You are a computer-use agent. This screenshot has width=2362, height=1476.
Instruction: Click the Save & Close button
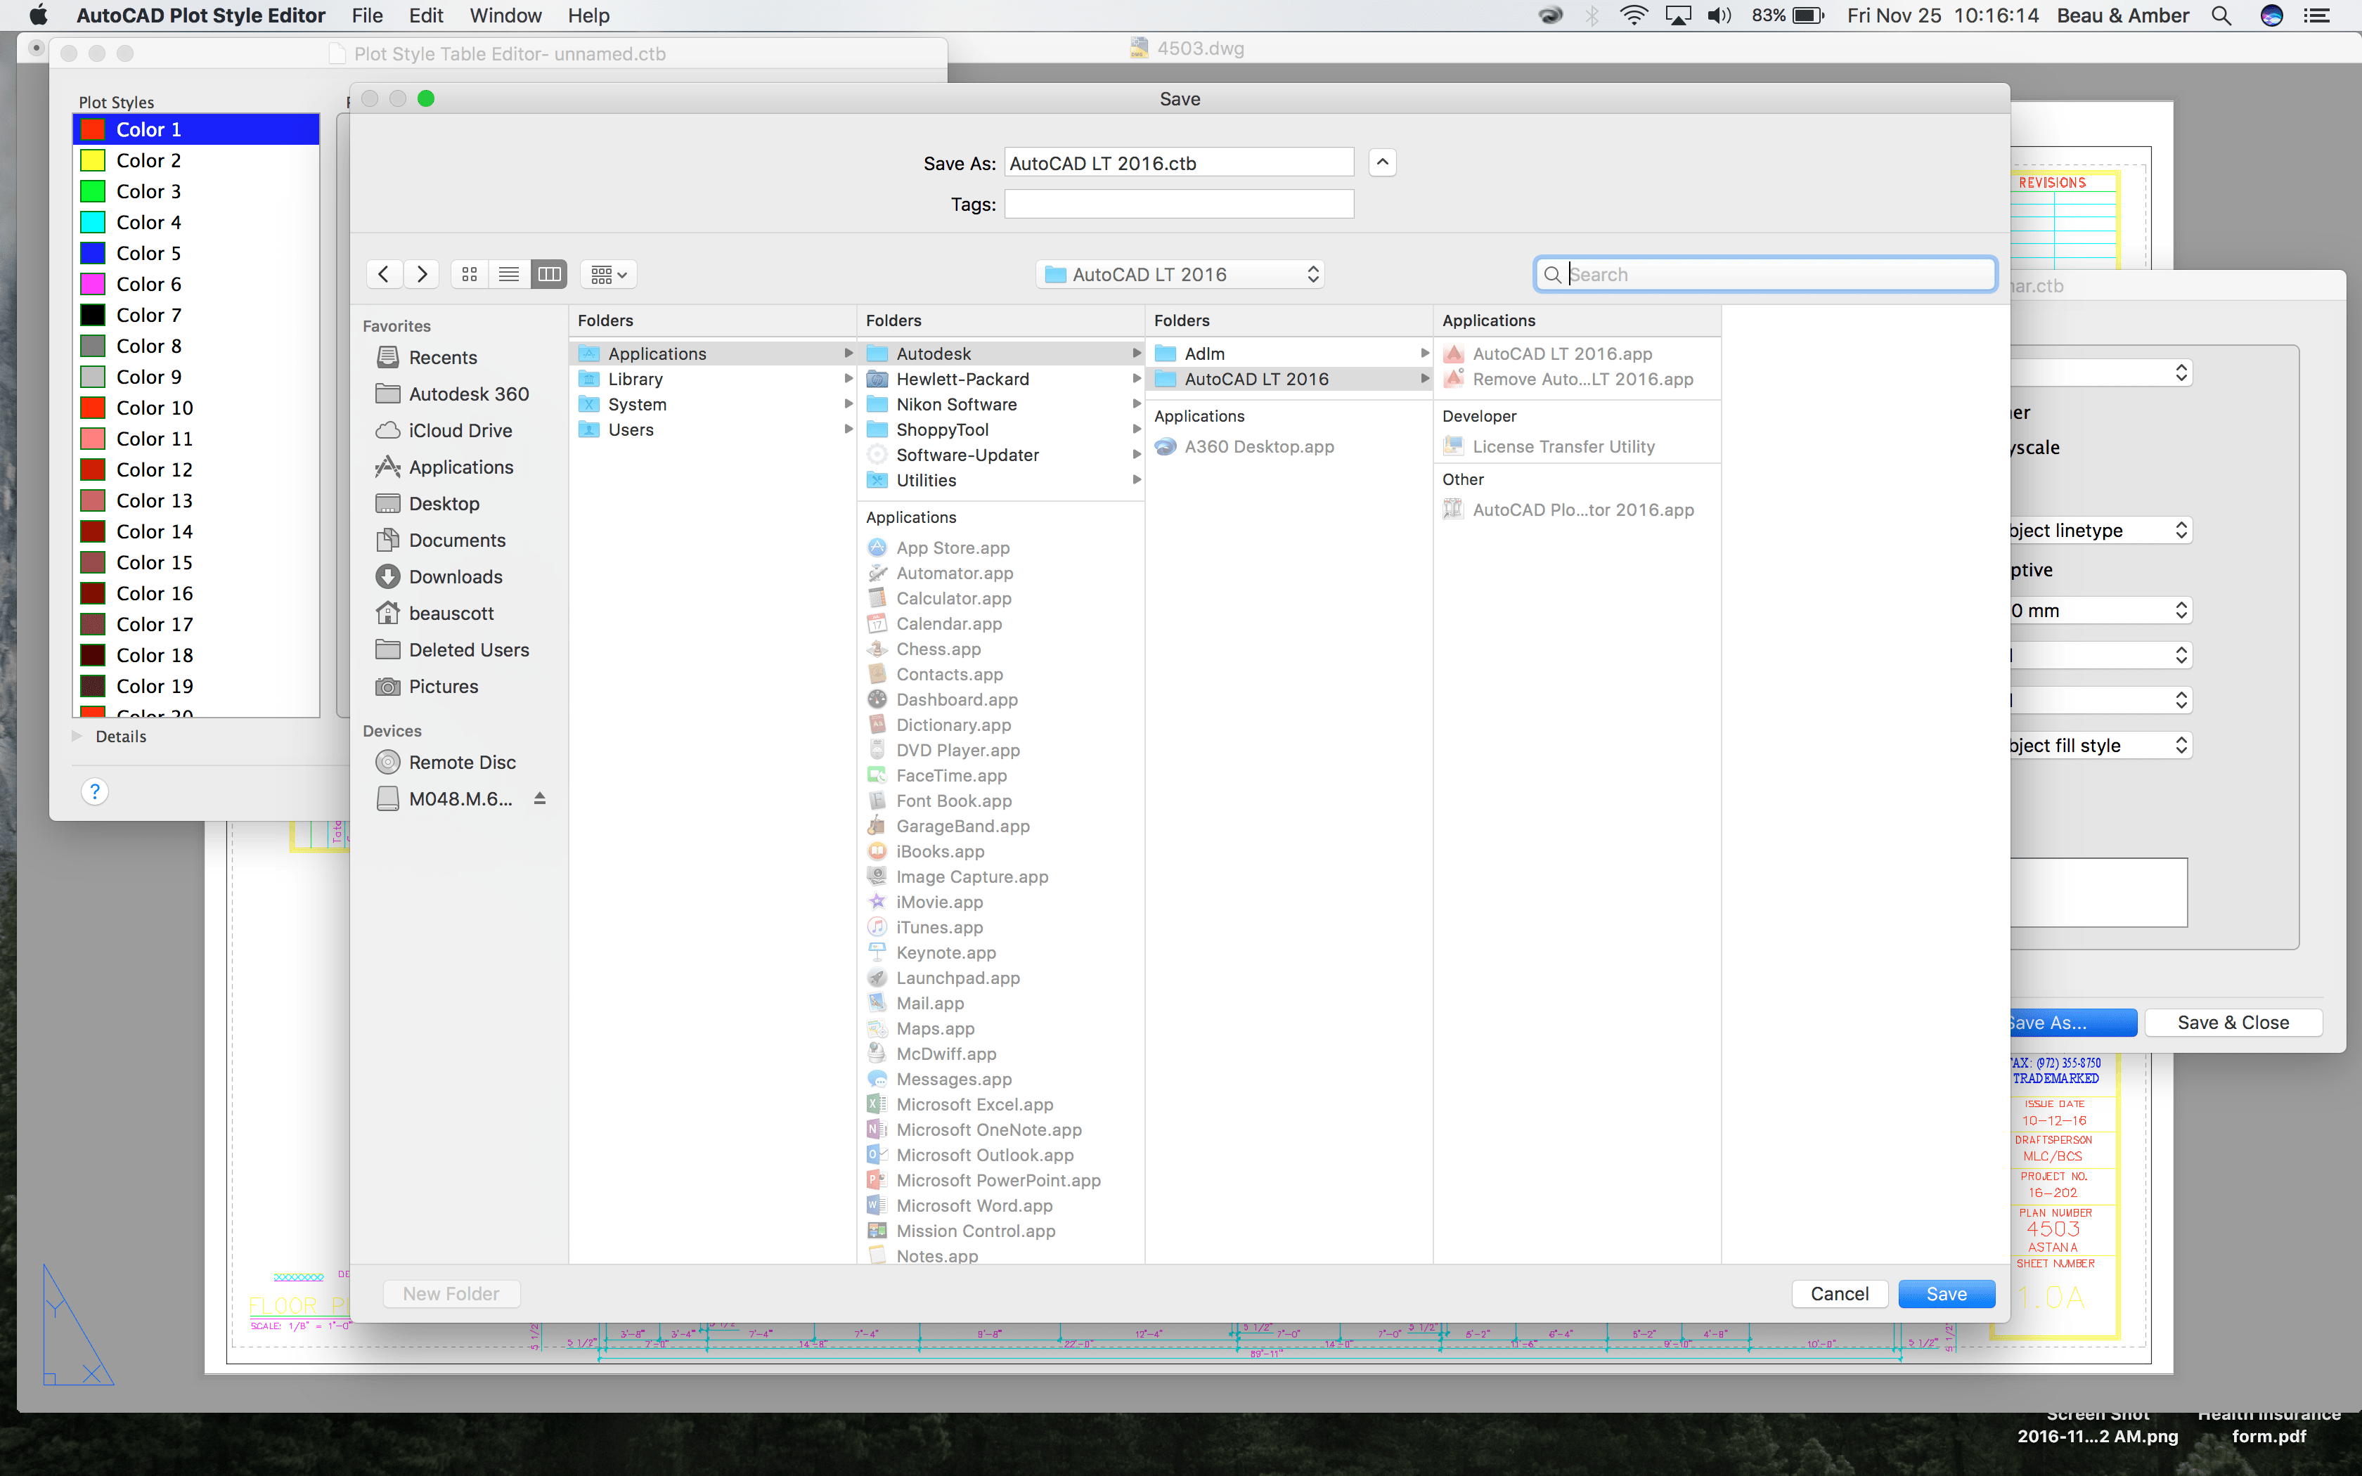pos(2233,1022)
